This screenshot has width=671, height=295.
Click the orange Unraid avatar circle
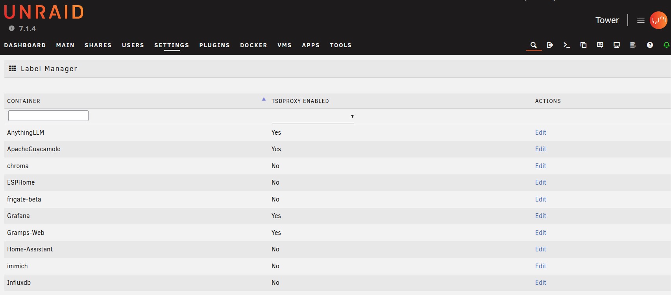(x=658, y=20)
